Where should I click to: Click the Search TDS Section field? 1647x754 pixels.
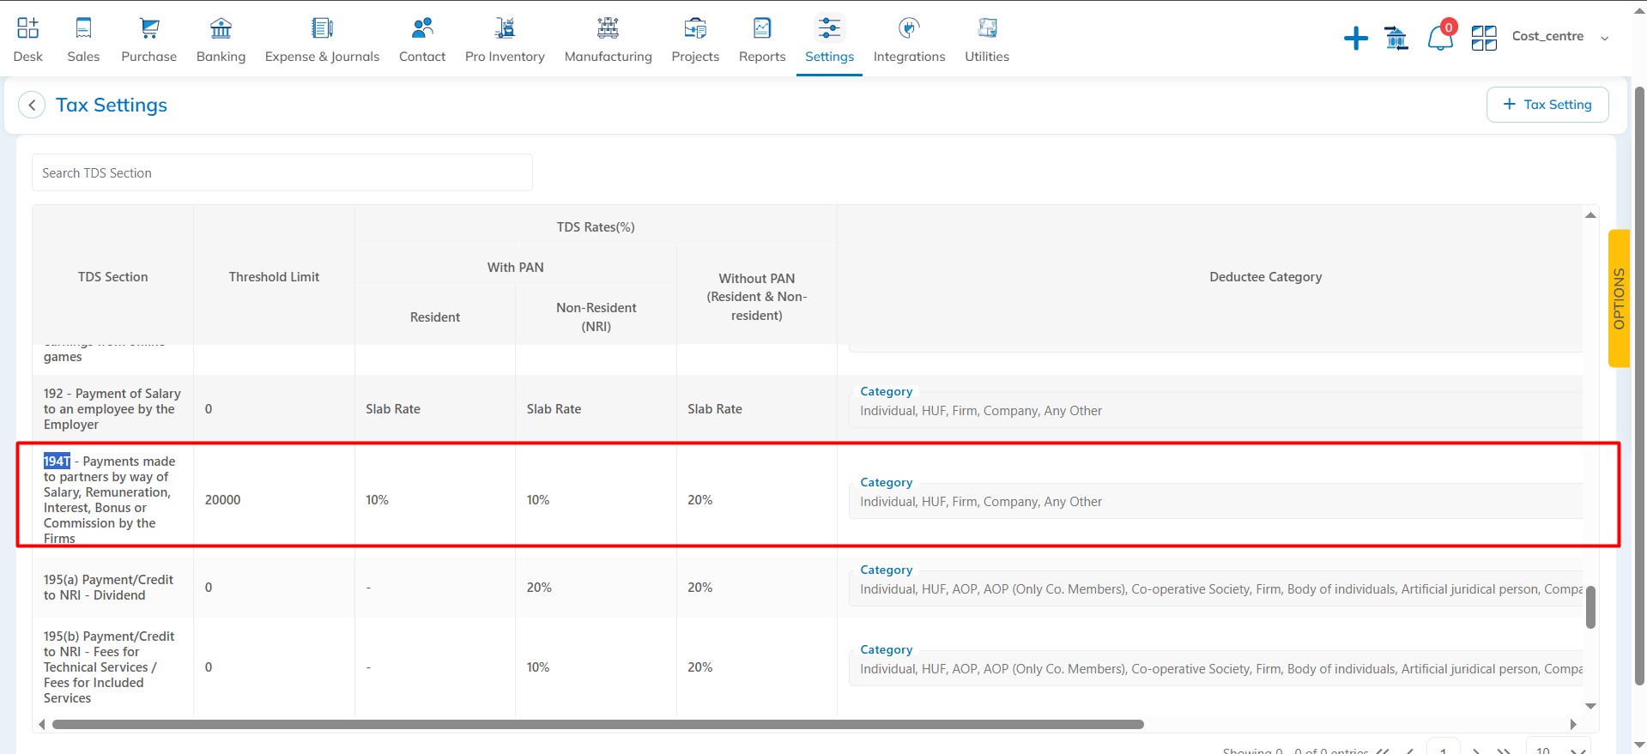[x=282, y=173]
